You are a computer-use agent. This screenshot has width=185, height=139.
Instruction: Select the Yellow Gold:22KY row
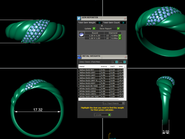coord(101,83)
